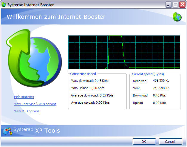Viewport: 187px width, 147px height.
Task: Minimize the Internet Booster window
Action: pyautogui.click(x=169, y=5)
